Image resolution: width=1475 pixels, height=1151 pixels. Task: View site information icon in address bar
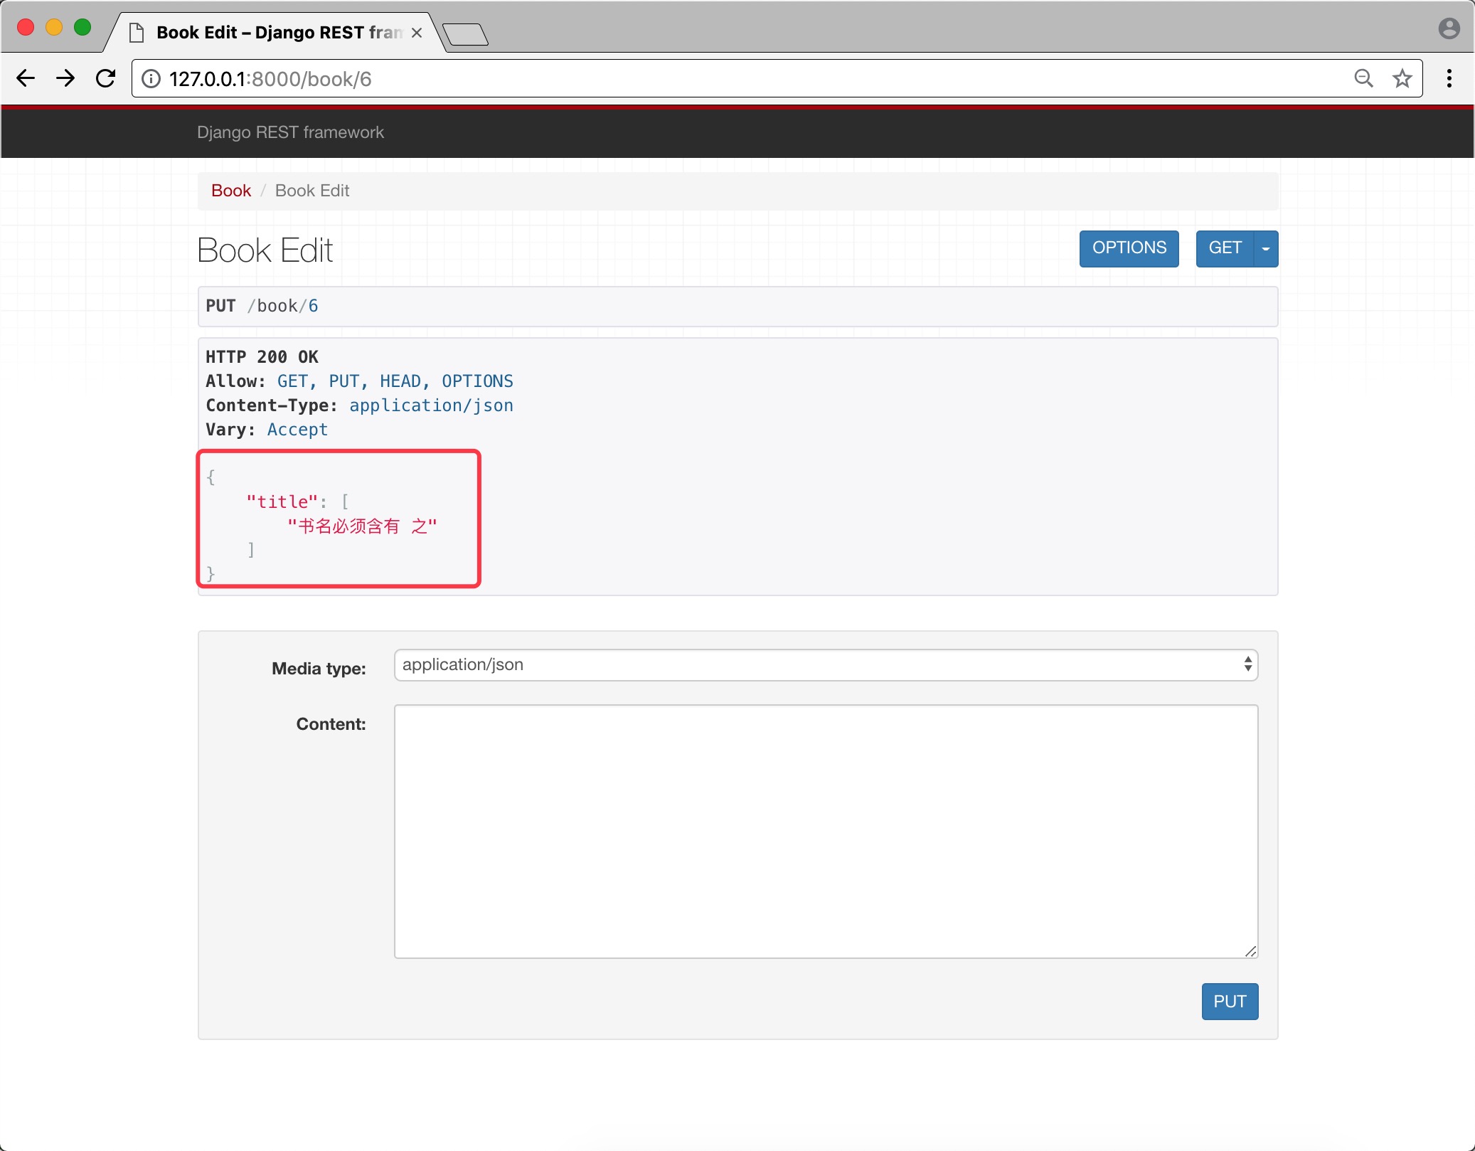(151, 79)
